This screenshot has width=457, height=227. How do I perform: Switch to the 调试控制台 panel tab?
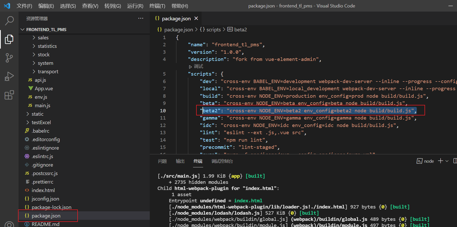pyautogui.click(x=222, y=161)
